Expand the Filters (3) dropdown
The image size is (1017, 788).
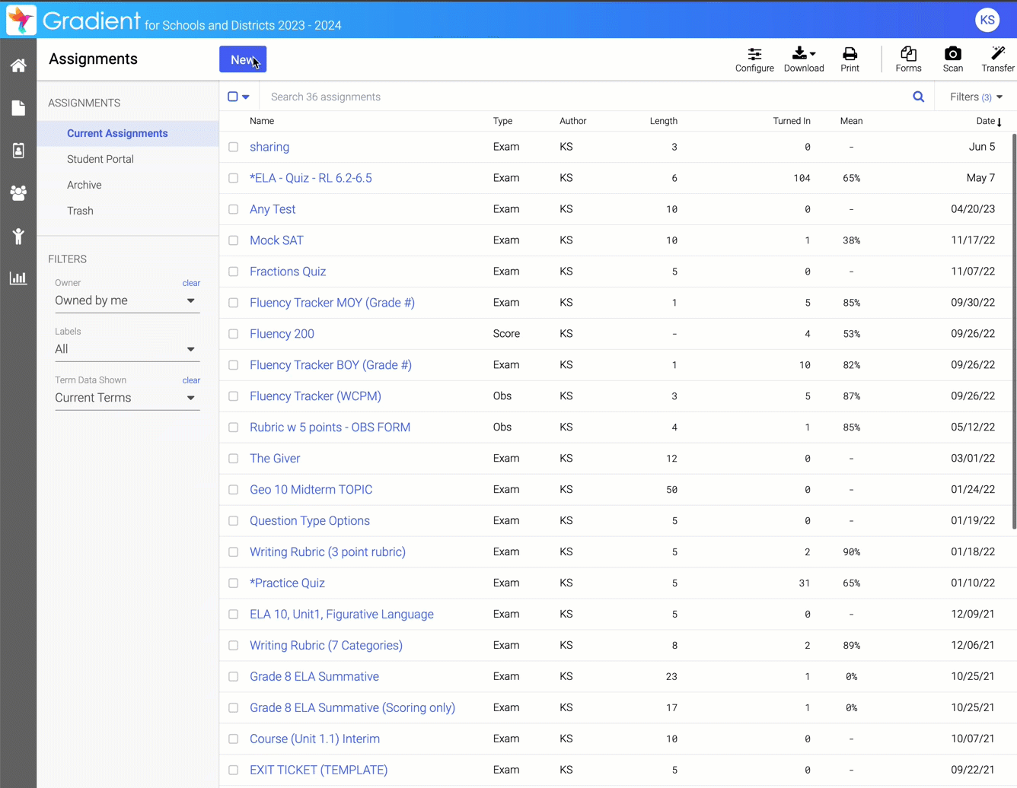tap(976, 97)
